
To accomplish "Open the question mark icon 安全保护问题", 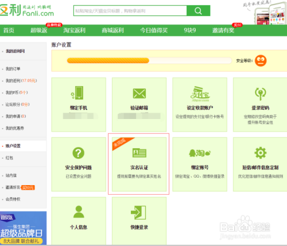I will (79, 153).
